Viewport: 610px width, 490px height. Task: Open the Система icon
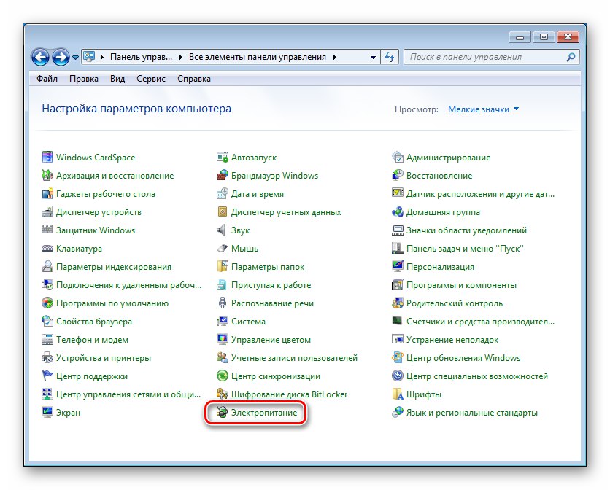click(x=222, y=322)
